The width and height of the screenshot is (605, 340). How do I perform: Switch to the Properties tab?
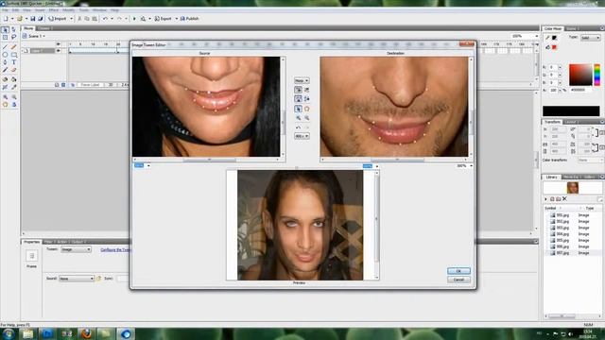[31, 242]
